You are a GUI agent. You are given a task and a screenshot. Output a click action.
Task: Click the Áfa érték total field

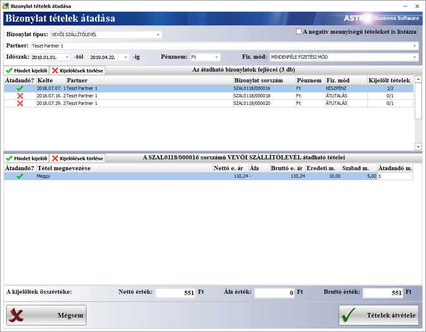coord(274,293)
